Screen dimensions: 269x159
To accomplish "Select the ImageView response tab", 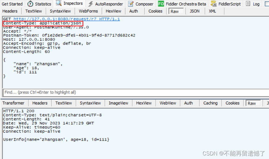I will point(119,103).
